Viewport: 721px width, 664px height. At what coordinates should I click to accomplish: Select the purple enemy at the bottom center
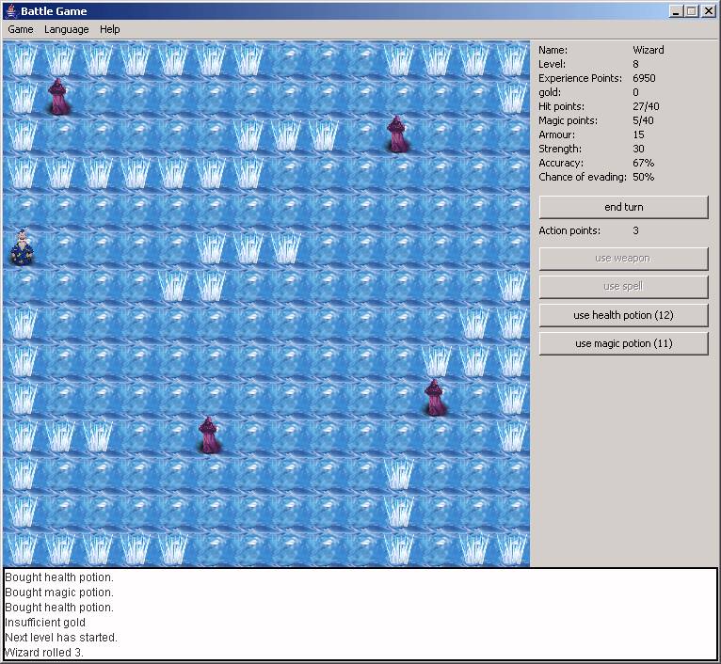click(x=210, y=435)
